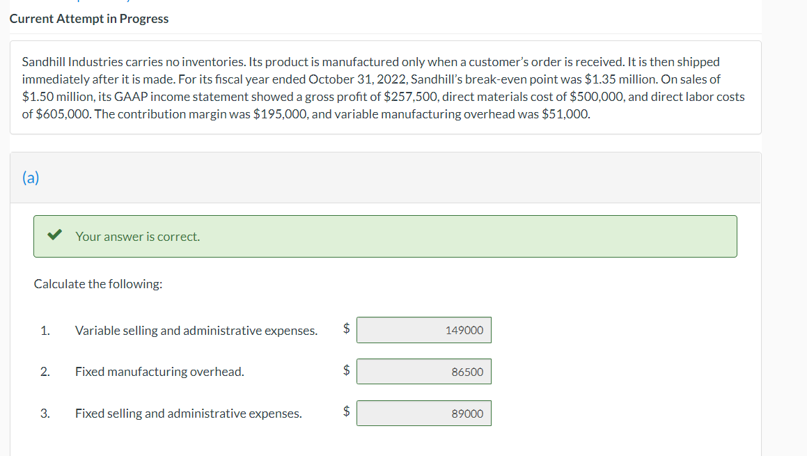Select the fixed manufacturing overhead answer field
Image resolution: width=807 pixels, height=456 pixels.
click(423, 372)
